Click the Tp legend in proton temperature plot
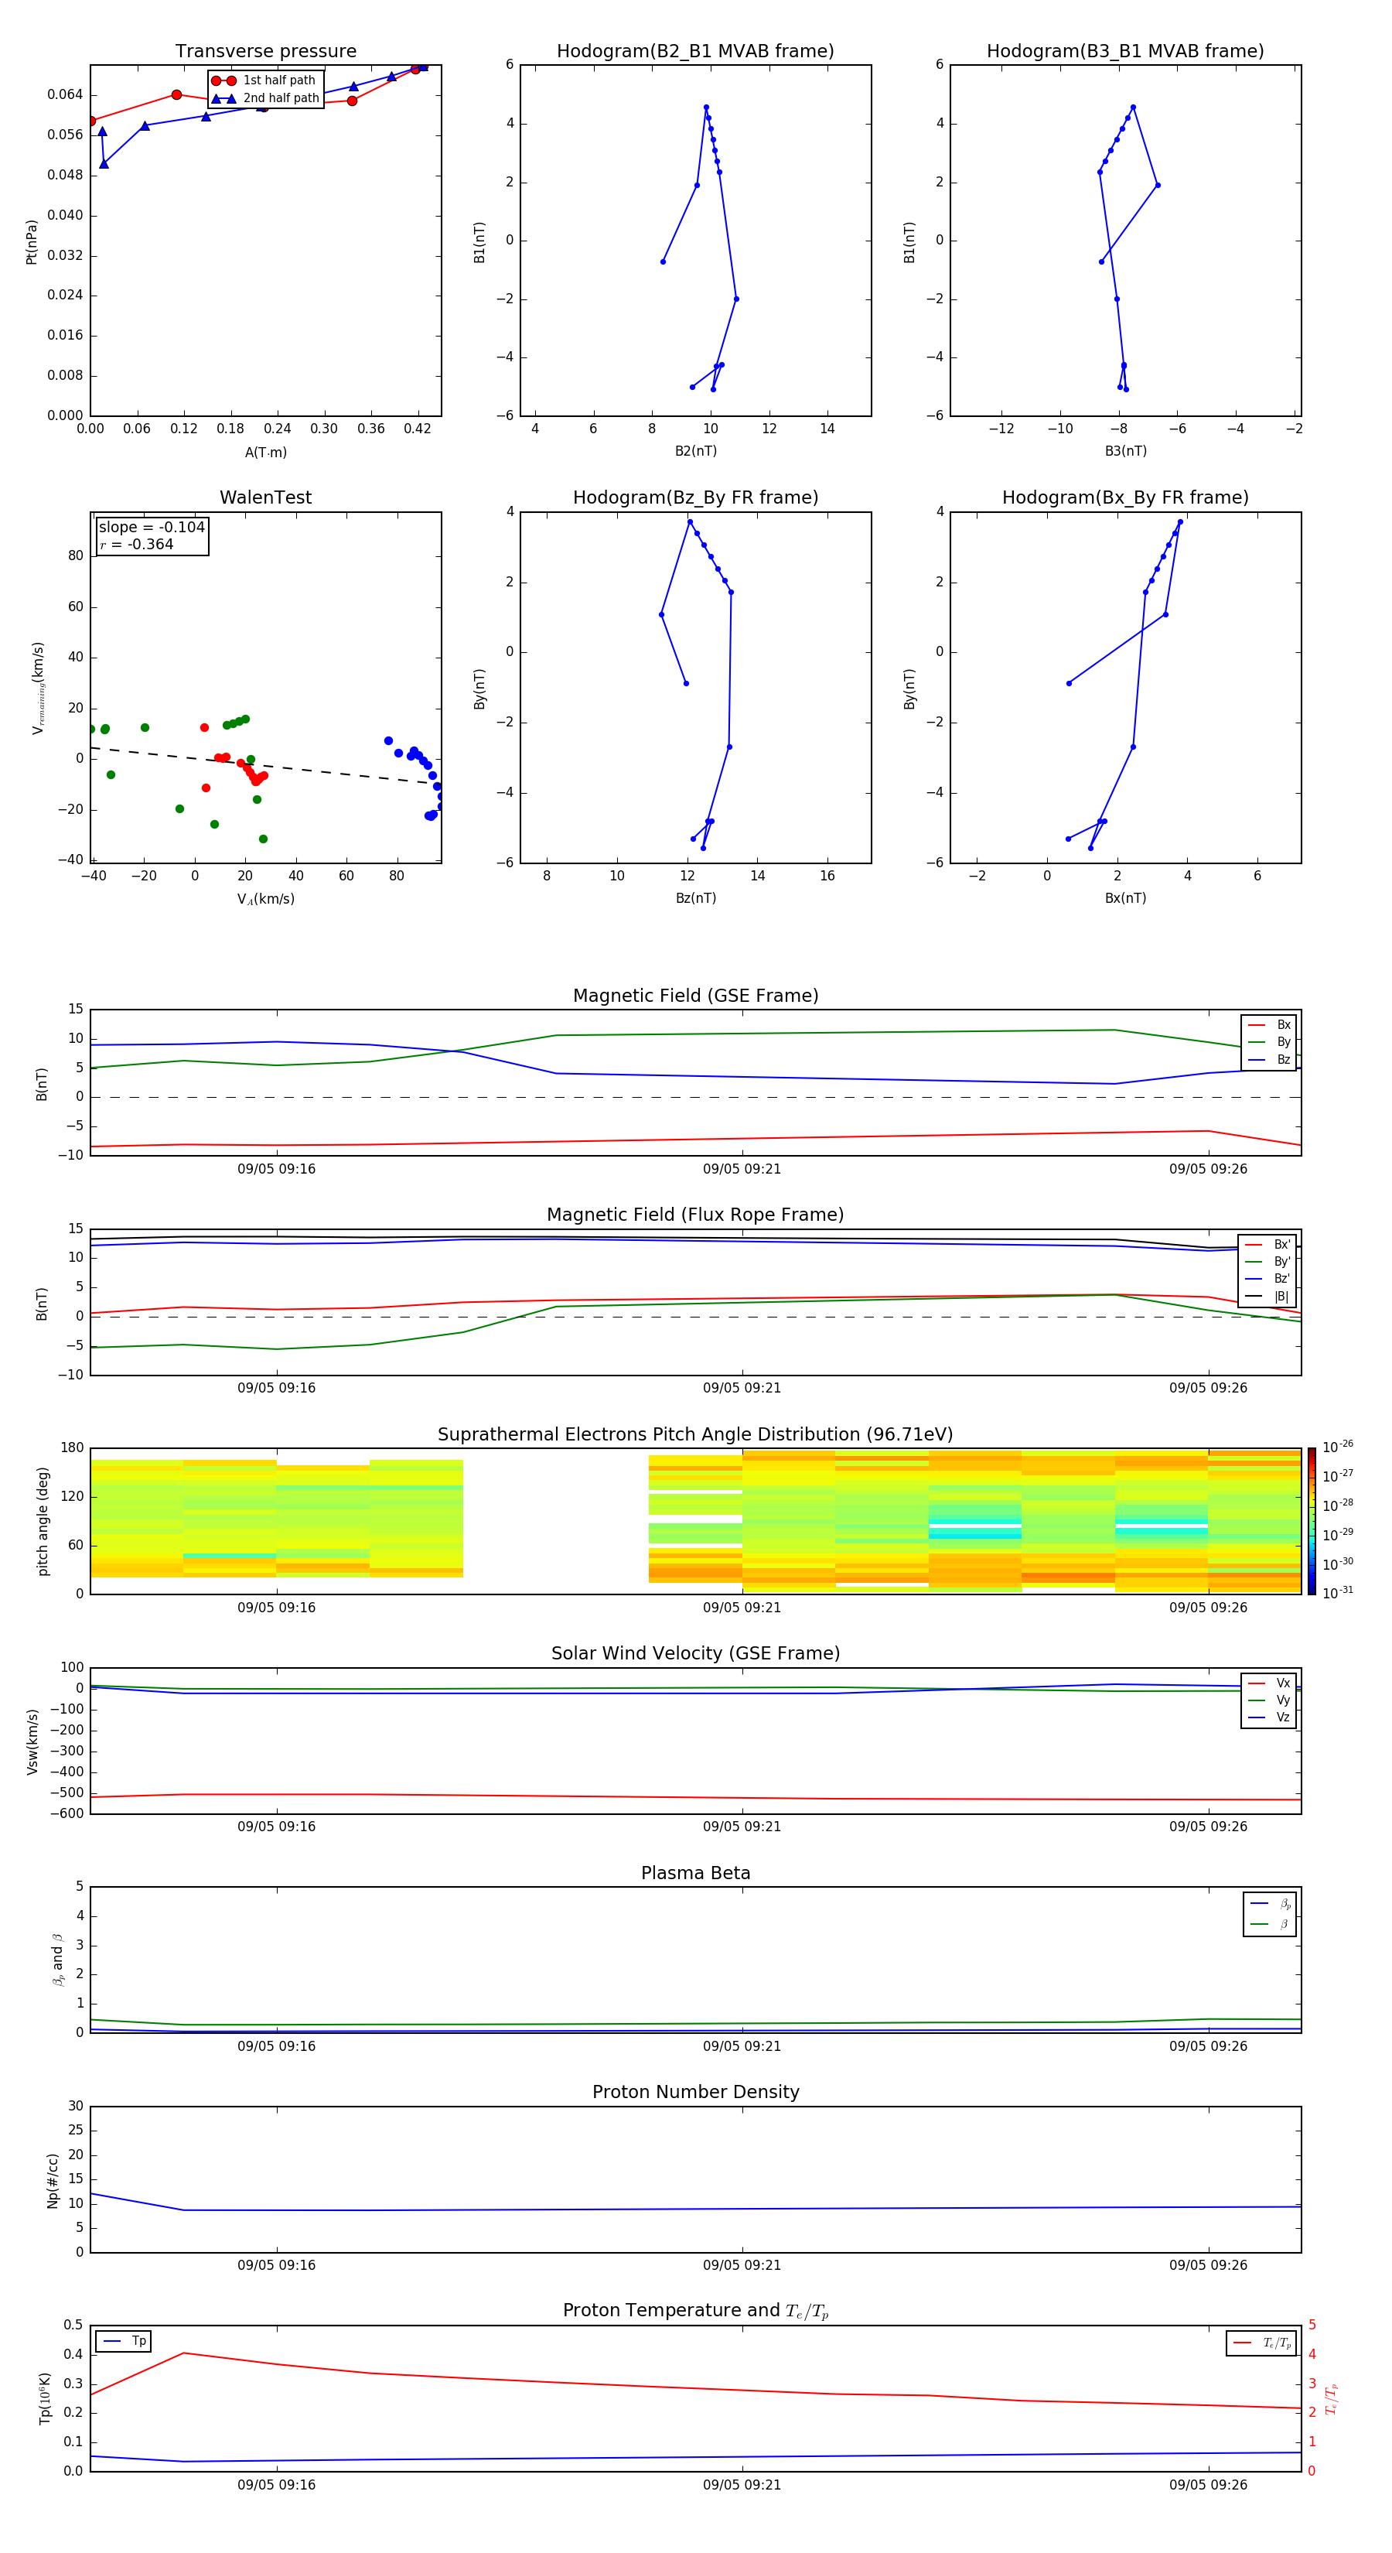The width and height of the screenshot is (1392, 2553). (x=124, y=2341)
